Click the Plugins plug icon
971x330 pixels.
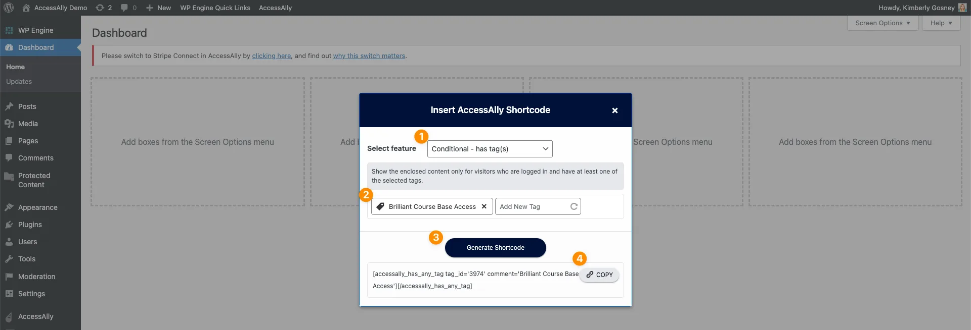9,225
